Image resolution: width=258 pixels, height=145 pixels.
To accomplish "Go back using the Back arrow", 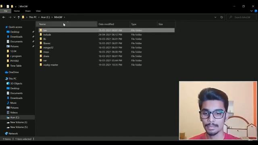I will click(4, 17).
